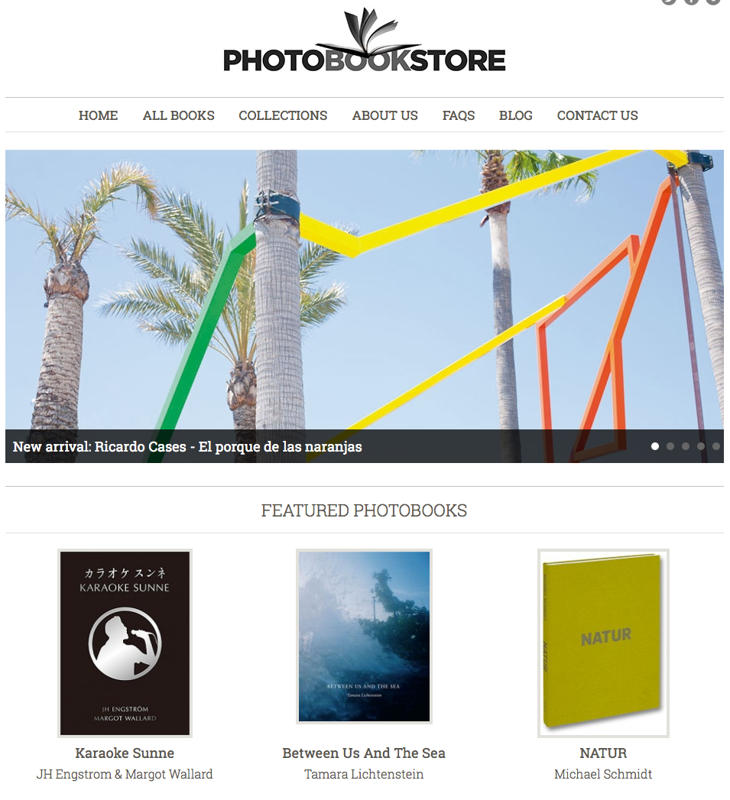Open the COLLECTIONS menu

[283, 115]
